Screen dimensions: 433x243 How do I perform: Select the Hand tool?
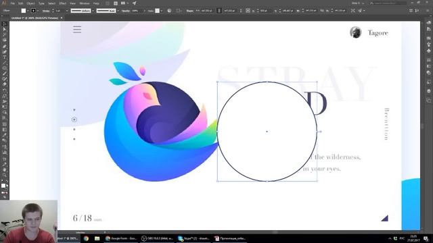tap(4, 169)
